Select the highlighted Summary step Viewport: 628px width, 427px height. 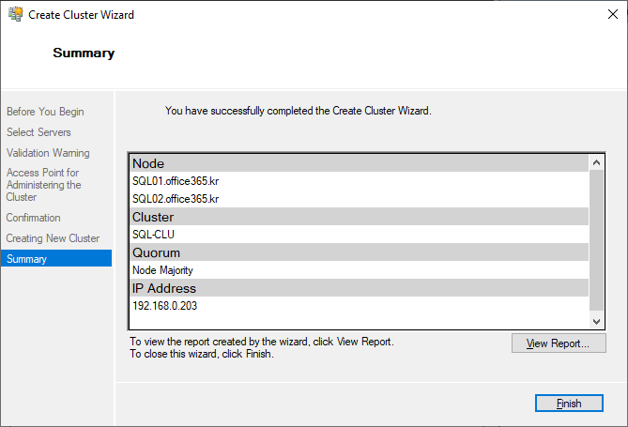point(56,258)
